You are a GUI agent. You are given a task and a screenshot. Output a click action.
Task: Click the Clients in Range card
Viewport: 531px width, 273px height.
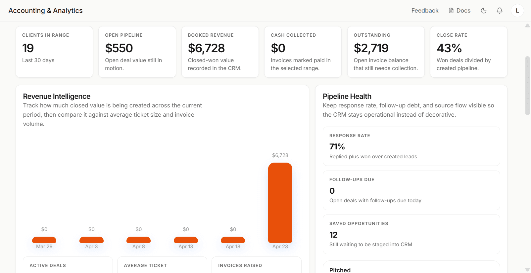pyautogui.click(x=54, y=52)
